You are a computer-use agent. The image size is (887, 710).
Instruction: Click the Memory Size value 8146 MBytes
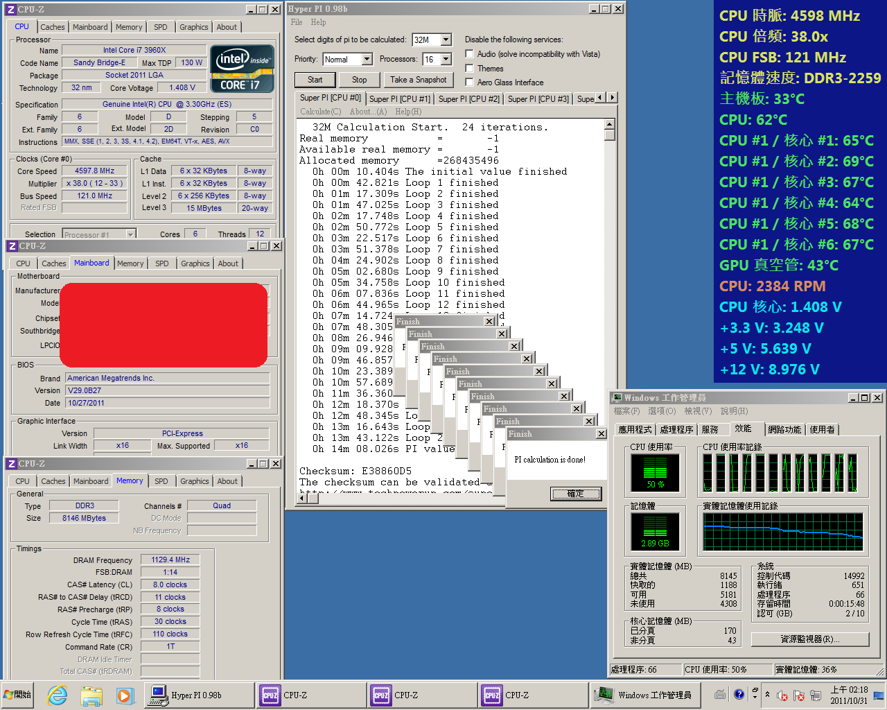[85, 519]
